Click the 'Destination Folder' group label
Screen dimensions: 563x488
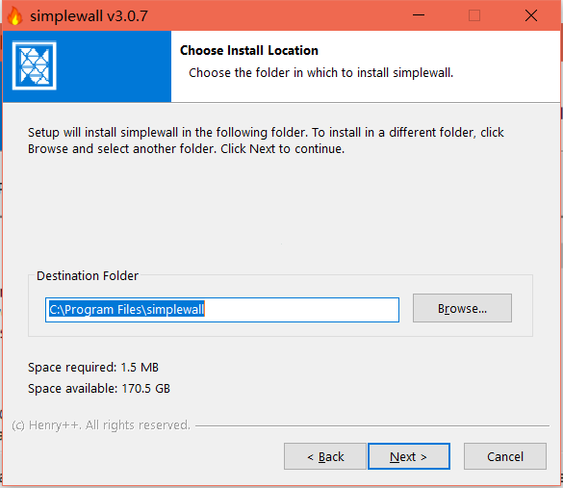tap(88, 276)
